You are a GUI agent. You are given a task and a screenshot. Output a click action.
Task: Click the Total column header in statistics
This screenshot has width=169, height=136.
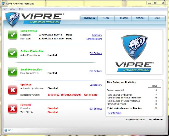pyautogui.click(x=154, y=86)
